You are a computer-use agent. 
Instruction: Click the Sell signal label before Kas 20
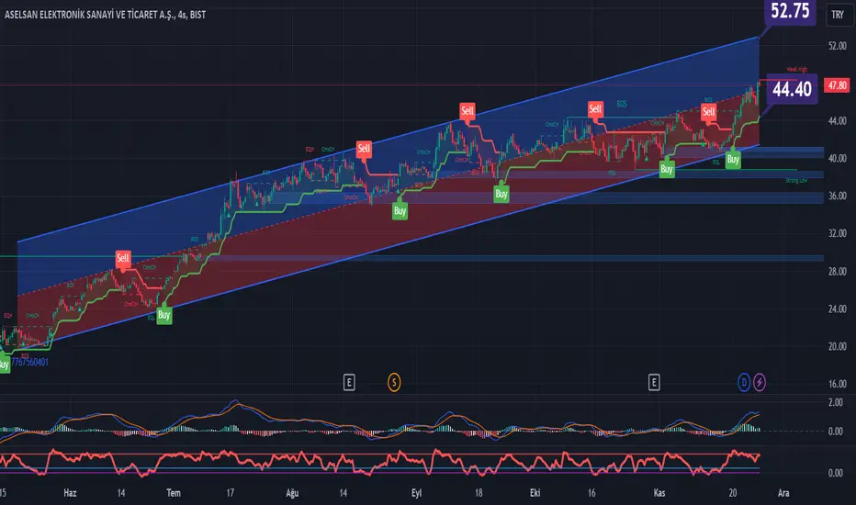pos(709,112)
